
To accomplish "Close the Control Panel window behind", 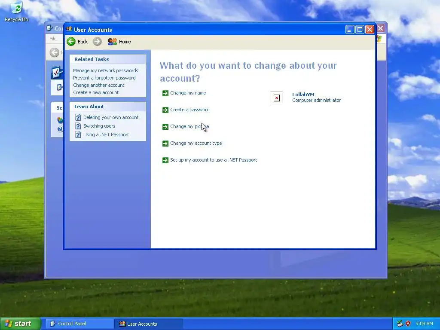I will 381,28.
